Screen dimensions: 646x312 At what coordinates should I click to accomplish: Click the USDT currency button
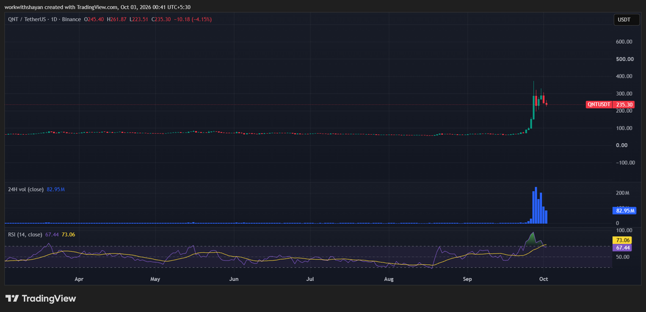click(x=625, y=20)
